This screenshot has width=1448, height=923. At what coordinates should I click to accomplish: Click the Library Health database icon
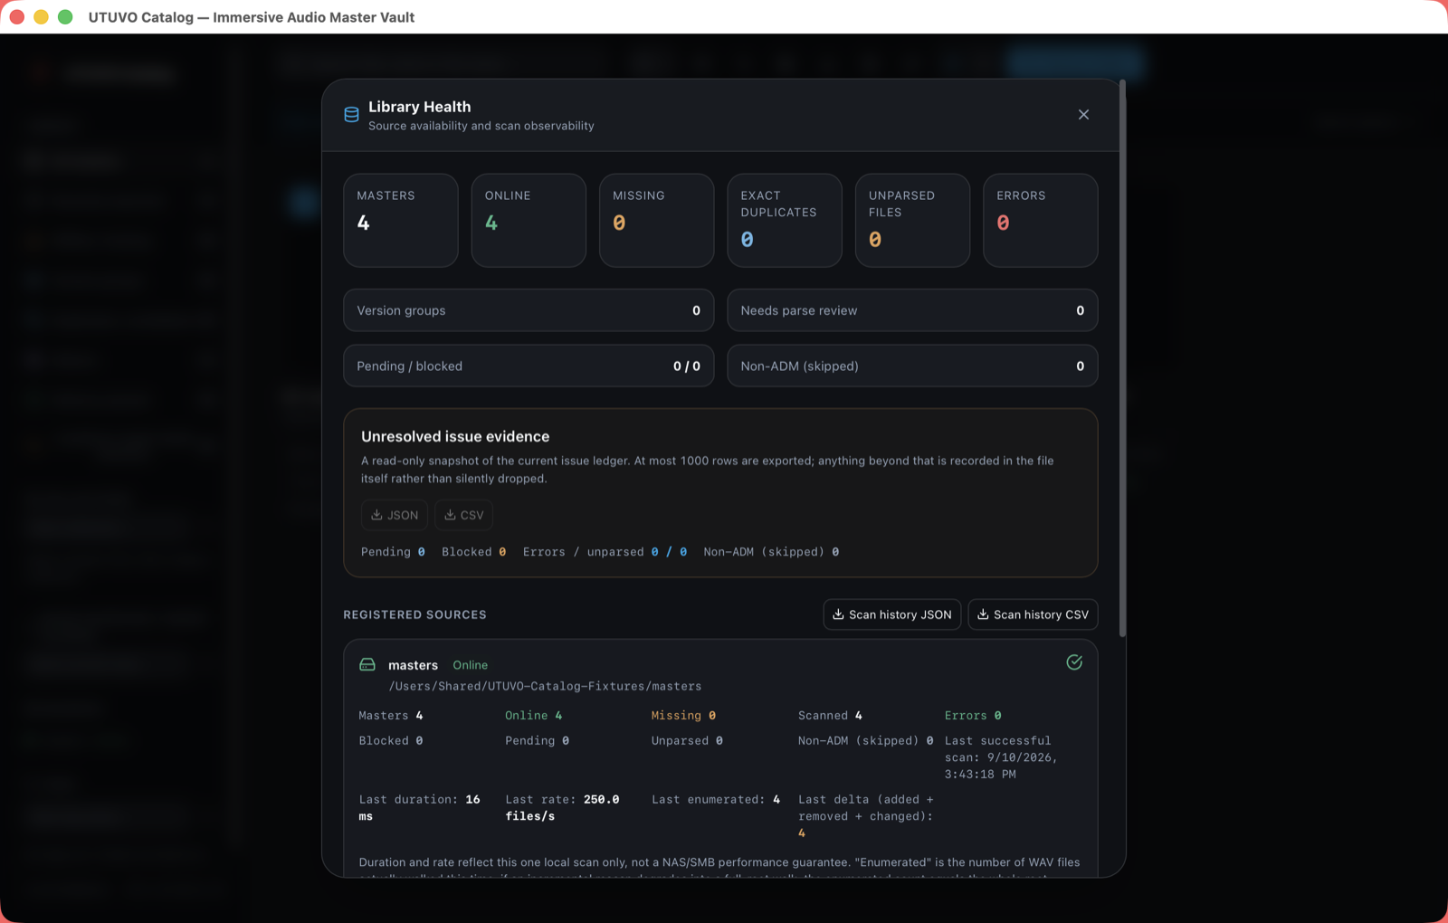351,115
